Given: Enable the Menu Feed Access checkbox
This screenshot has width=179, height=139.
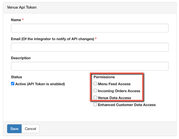Looking at the screenshot, I should pos(95,84).
